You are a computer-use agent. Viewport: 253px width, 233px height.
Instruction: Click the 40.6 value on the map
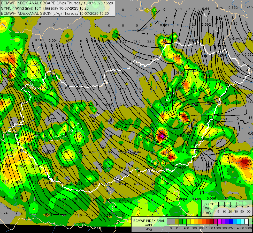point(64,183)
